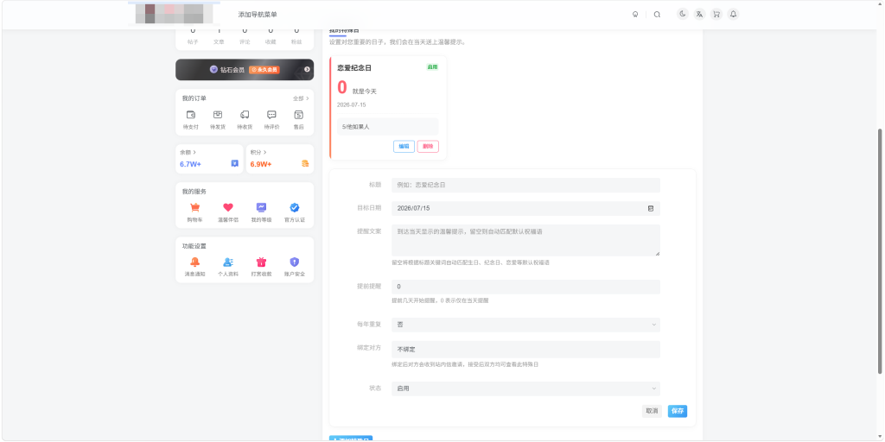View all orders via 全部 link
Image resolution: width=885 pixels, height=442 pixels.
tap(301, 98)
